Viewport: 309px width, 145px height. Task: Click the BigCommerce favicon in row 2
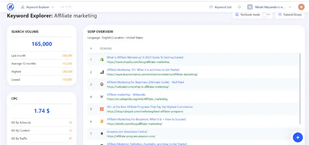click(102, 72)
